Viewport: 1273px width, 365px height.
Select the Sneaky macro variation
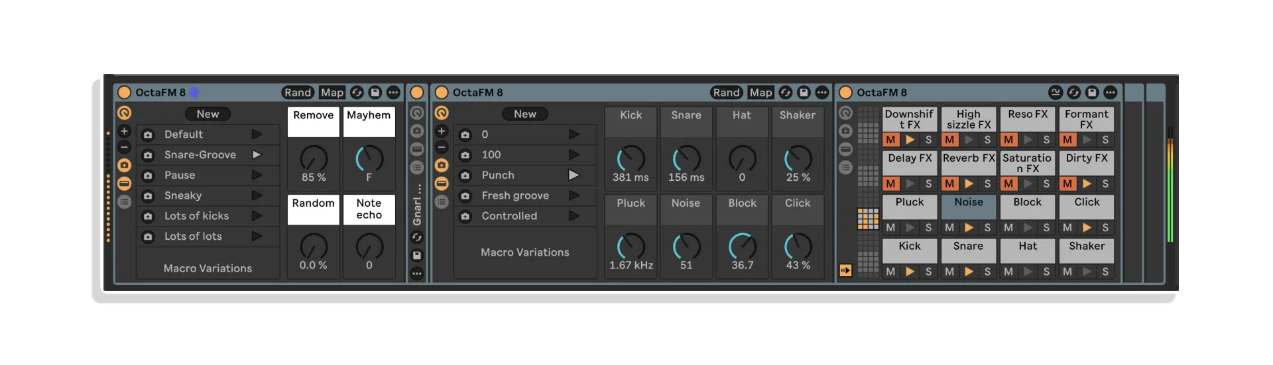point(183,196)
